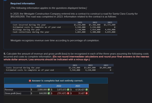Screen dimensions: 152x103
Task: Click the green checkmark beside 2022 revenue
Action: 68,90
